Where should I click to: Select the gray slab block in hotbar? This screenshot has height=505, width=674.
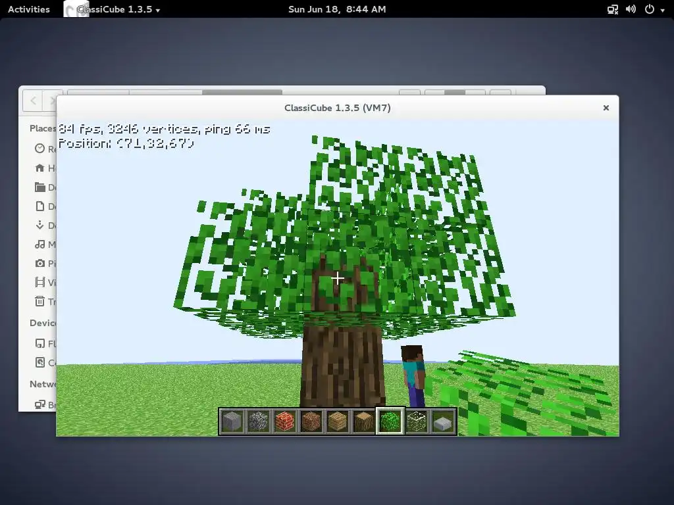coord(443,421)
